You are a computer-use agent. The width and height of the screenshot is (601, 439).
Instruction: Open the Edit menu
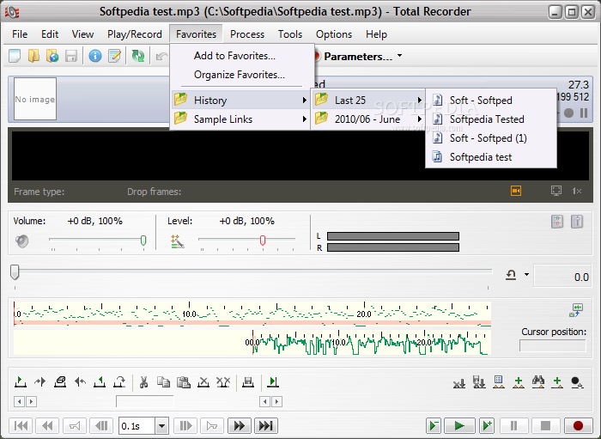pyautogui.click(x=50, y=34)
